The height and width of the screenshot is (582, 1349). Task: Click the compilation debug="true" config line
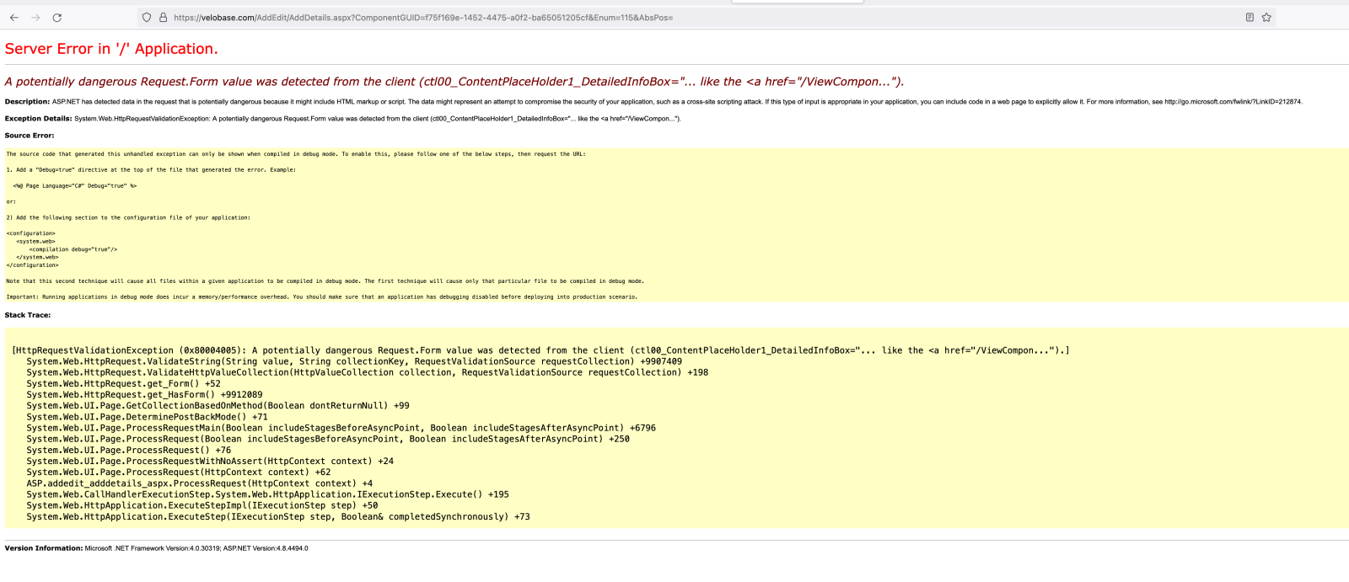[x=73, y=249]
